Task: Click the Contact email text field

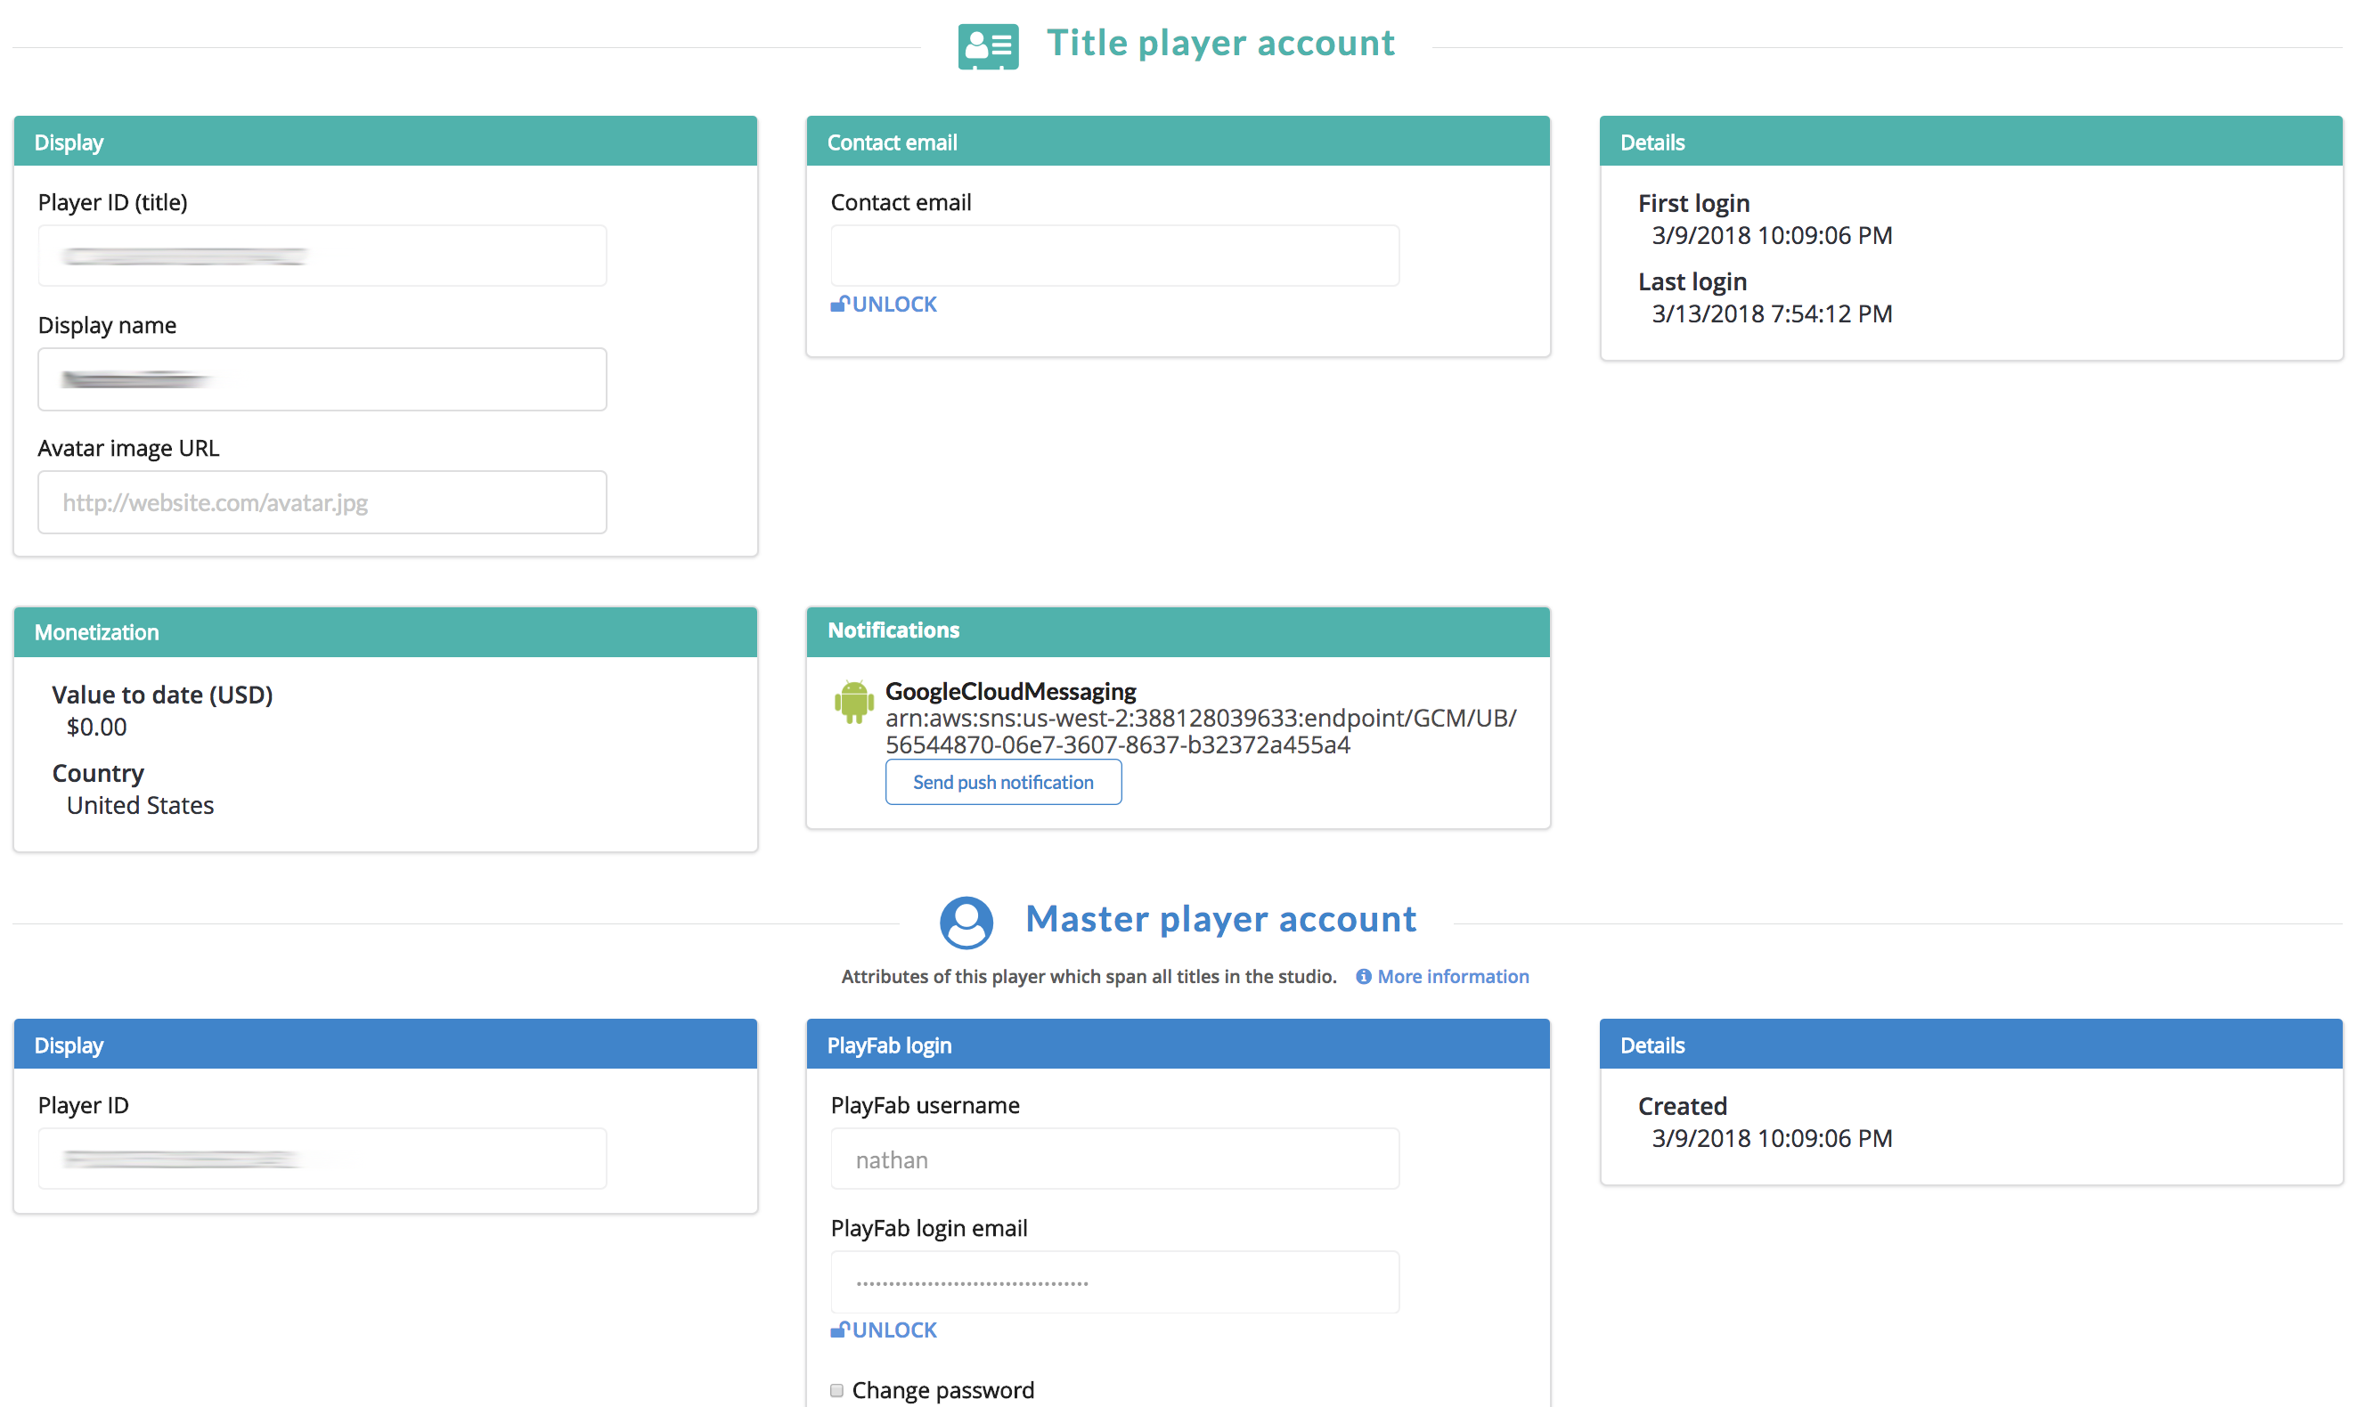Action: pos(1114,255)
